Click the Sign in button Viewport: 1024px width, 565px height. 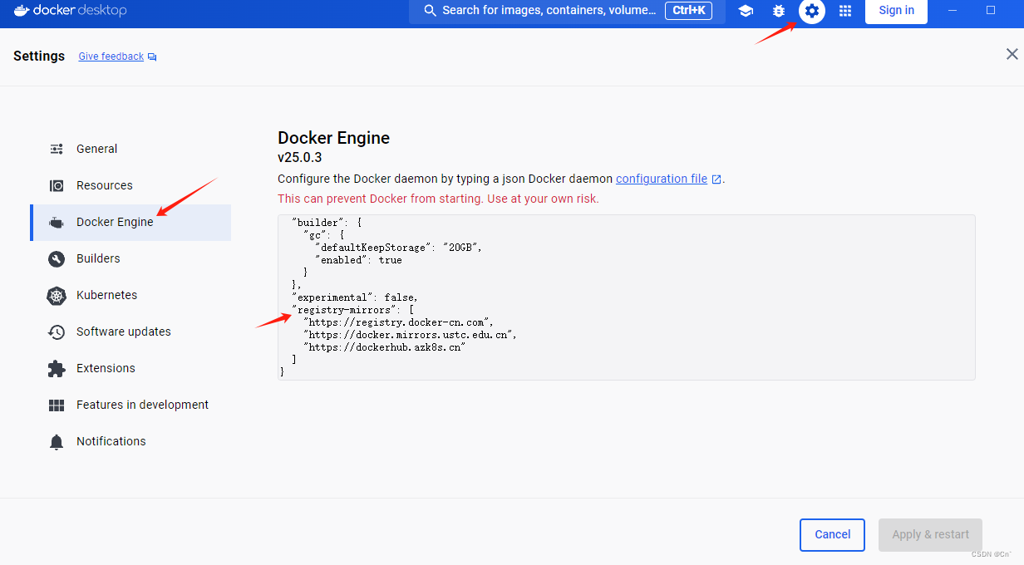point(896,11)
